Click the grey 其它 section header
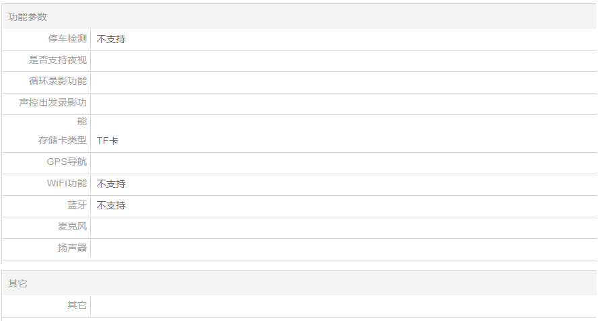 tap(18, 284)
